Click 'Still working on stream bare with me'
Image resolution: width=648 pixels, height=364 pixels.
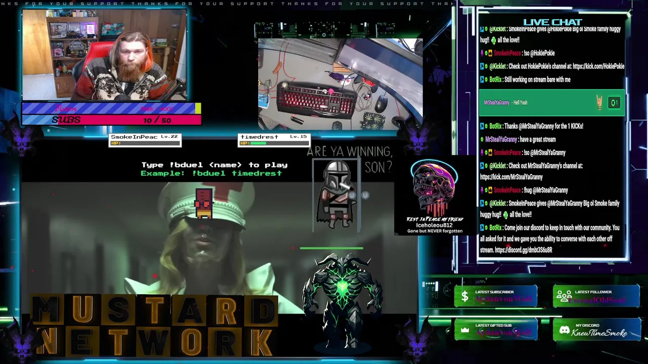click(x=537, y=80)
